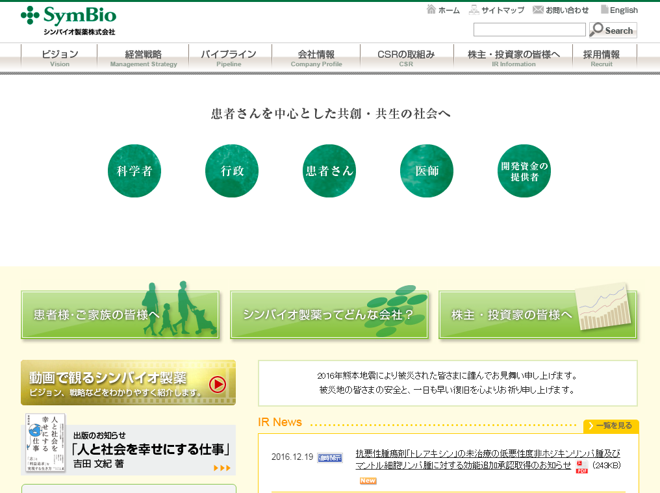Open the CSRの取組み menu

coord(406,58)
